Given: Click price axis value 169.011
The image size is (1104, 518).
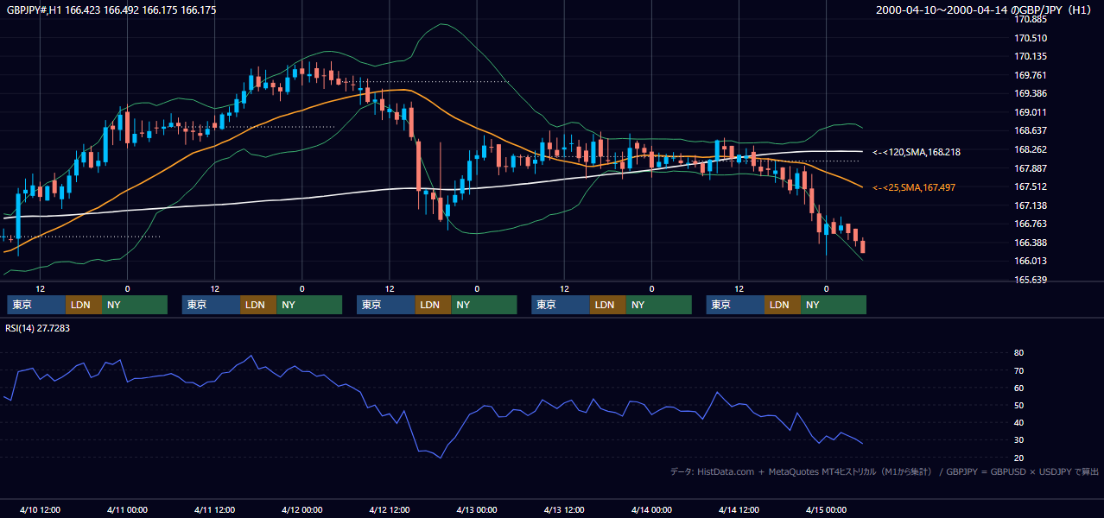Looking at the screenshot, I should point(1031,112).
